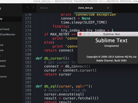This screenshot has width=138, height=103.
Task: Select the sidebar file ending in 'py'
Action: pyautogui.click(x=1, y=19)
